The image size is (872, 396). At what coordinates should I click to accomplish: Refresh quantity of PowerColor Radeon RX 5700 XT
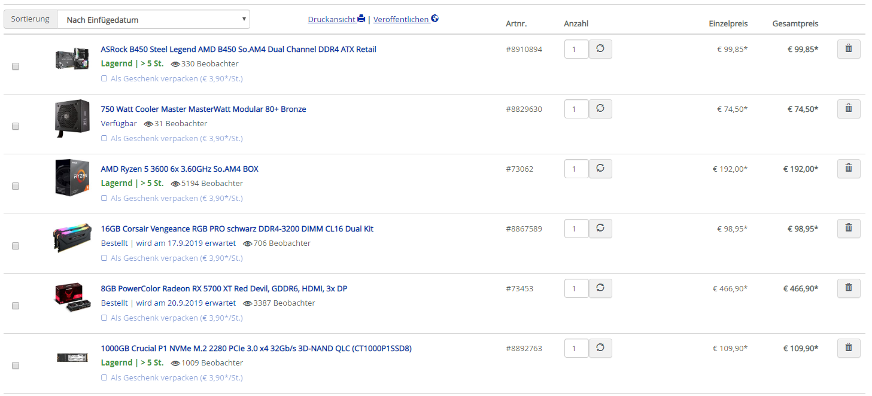[600, 288]
